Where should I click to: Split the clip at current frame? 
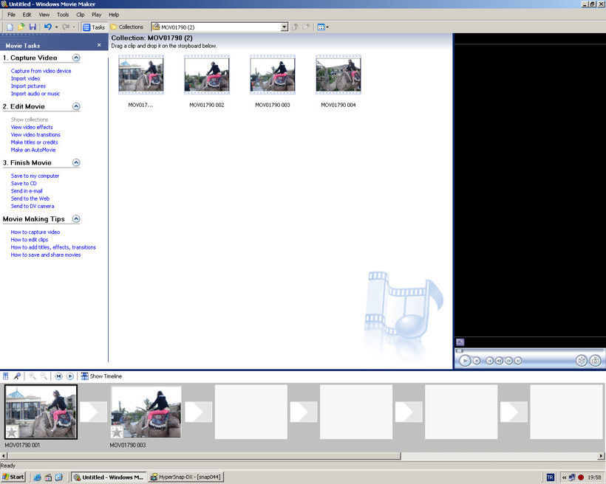582,361
